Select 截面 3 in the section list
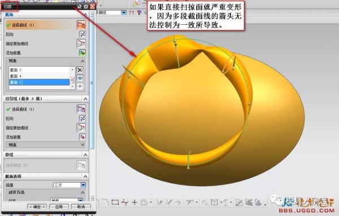339x216 pixels. coord(39,70)
